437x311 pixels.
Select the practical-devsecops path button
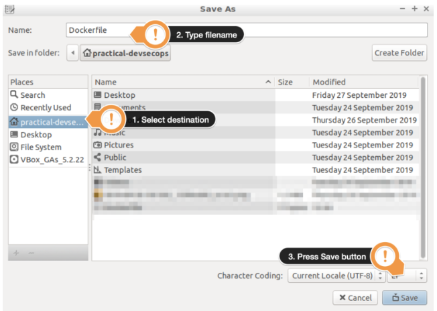coord(125,53)
